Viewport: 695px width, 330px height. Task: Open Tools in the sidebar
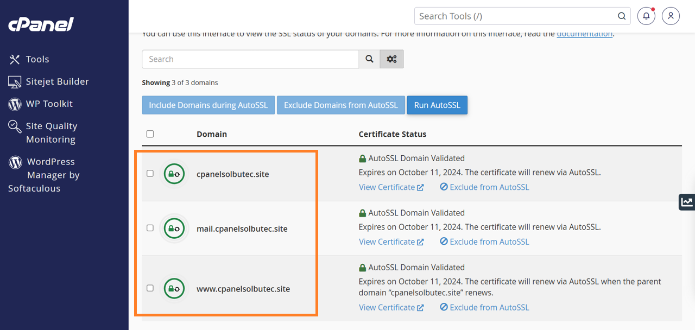tap(37, 59)
